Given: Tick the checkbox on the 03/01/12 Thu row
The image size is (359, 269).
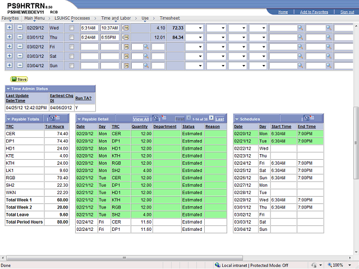Looking at the screenshot, I should (x=72, y=38).
